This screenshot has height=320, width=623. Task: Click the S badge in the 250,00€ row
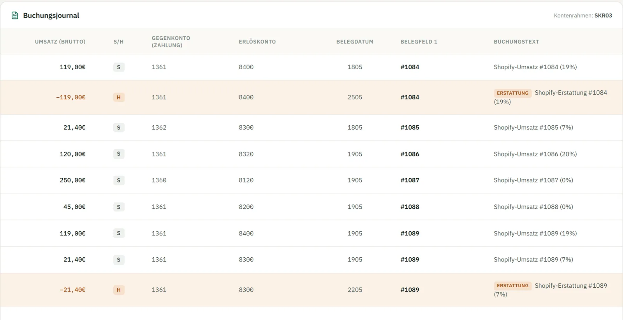click(x=119, y=180)
